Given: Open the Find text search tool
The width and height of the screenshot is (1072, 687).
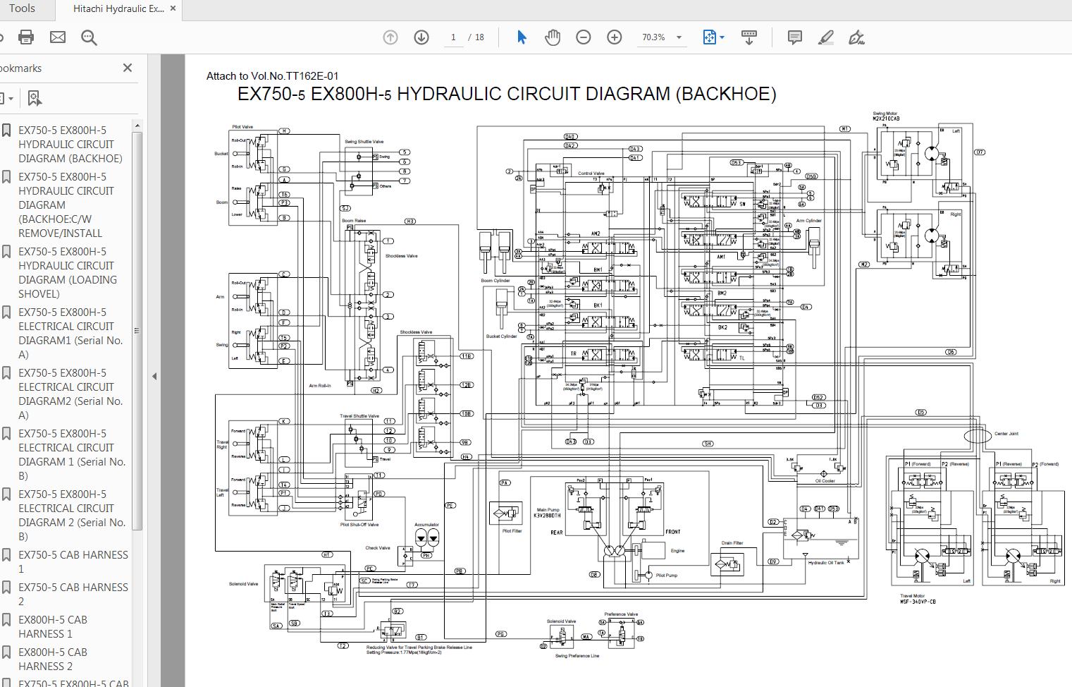Looking at the screenshot, I should coord(89,37).
